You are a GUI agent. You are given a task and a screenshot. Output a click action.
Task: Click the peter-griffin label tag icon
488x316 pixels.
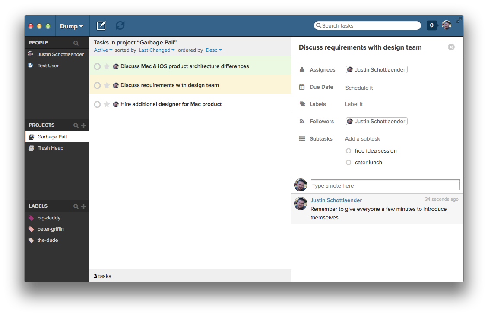(x=31, y=229)
